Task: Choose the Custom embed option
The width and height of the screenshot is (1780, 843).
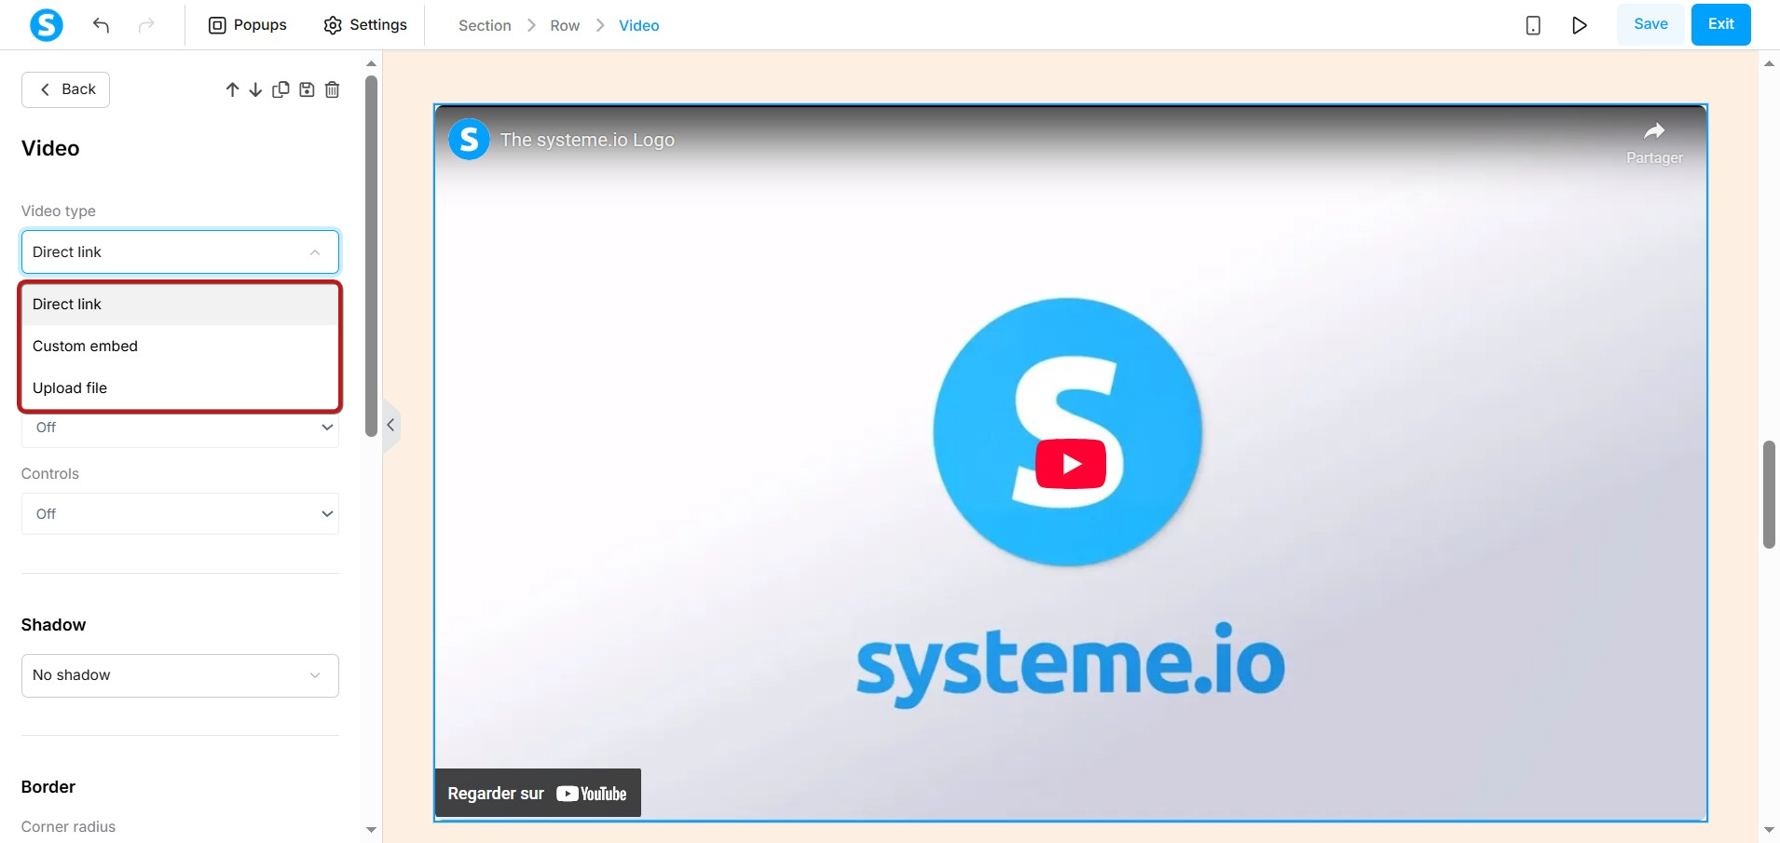Action: click(x=180, y=347)
